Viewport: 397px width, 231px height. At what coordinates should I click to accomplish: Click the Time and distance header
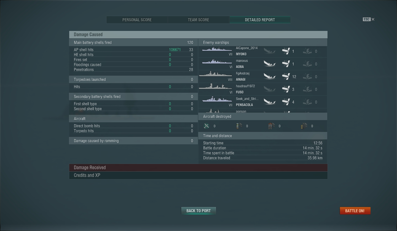263,136
